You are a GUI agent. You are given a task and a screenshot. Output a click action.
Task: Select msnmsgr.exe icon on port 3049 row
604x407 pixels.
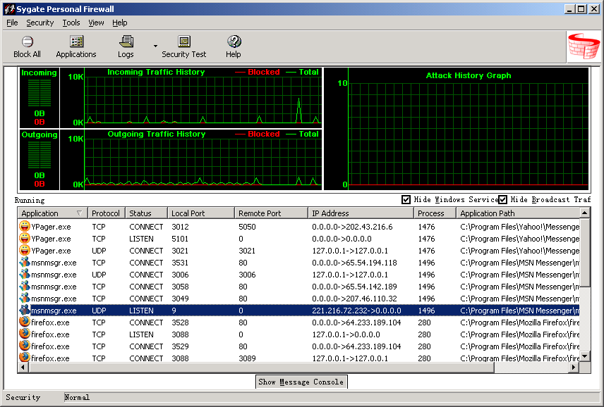[x=24, y=299]
